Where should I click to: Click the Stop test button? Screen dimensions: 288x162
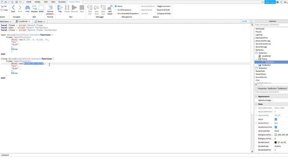82,8
